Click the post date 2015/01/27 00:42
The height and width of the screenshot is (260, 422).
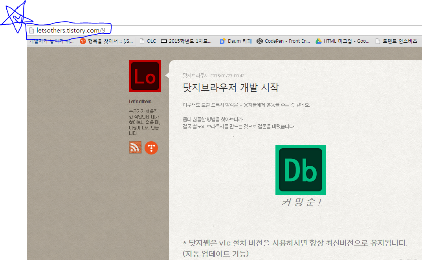click(x=227, y=76)
